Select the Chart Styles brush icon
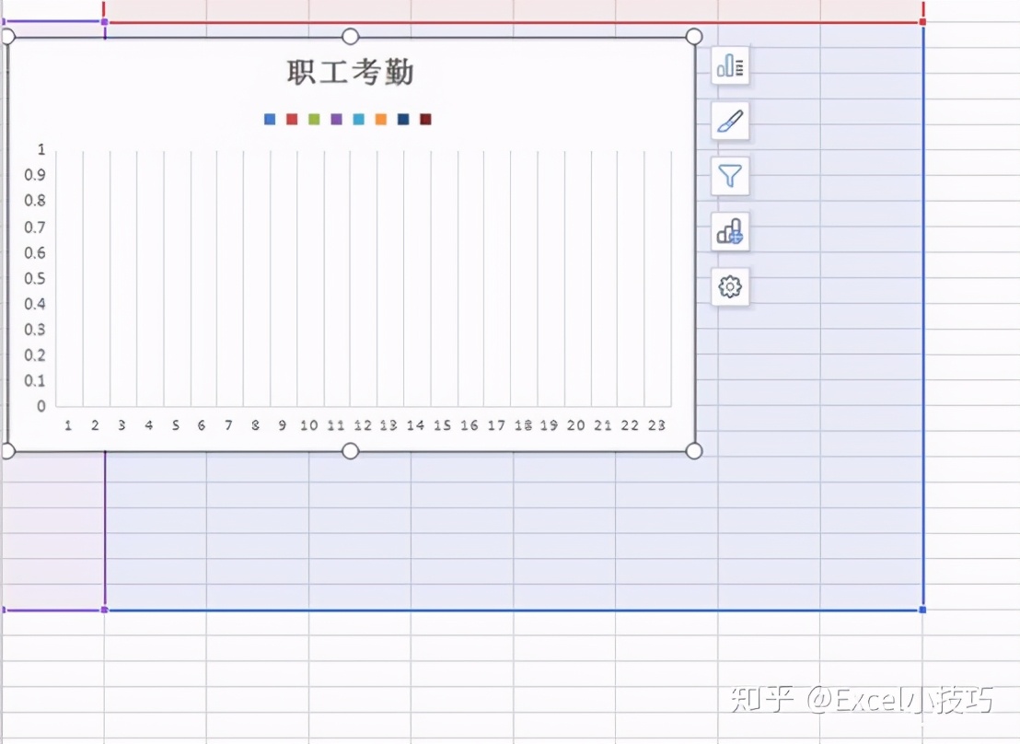 coord(729,121)
